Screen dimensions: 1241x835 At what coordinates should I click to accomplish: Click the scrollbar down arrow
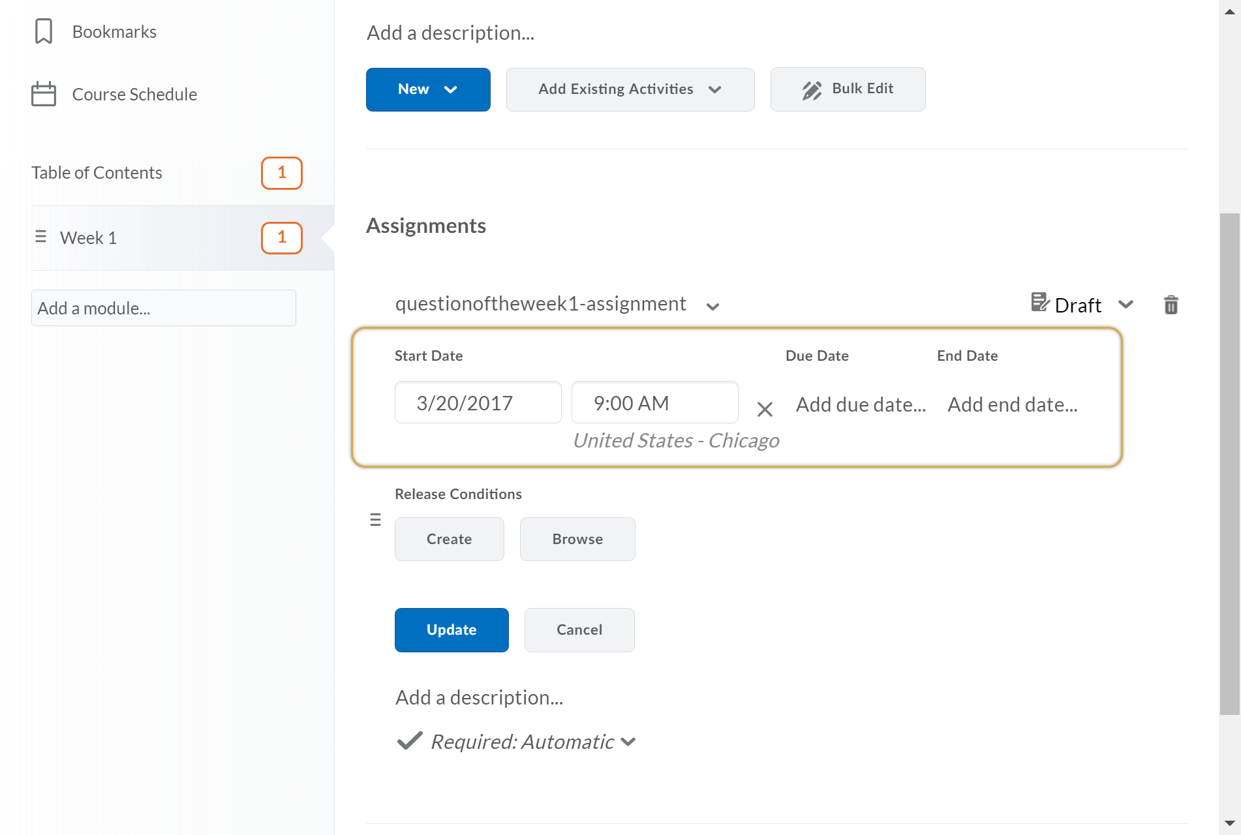(x=1230, y=824)
